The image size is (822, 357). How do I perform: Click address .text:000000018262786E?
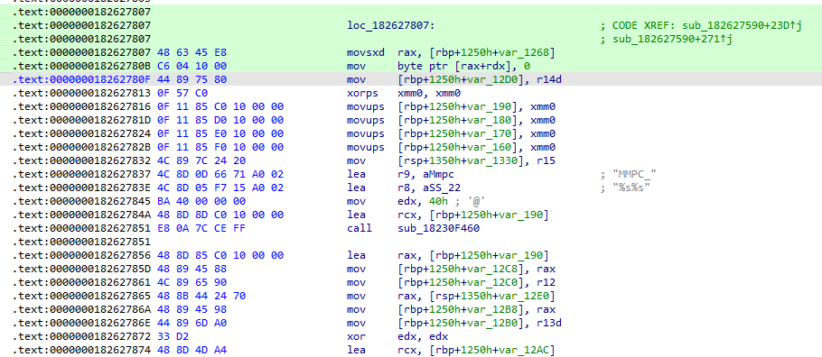[x=81, y=324]
